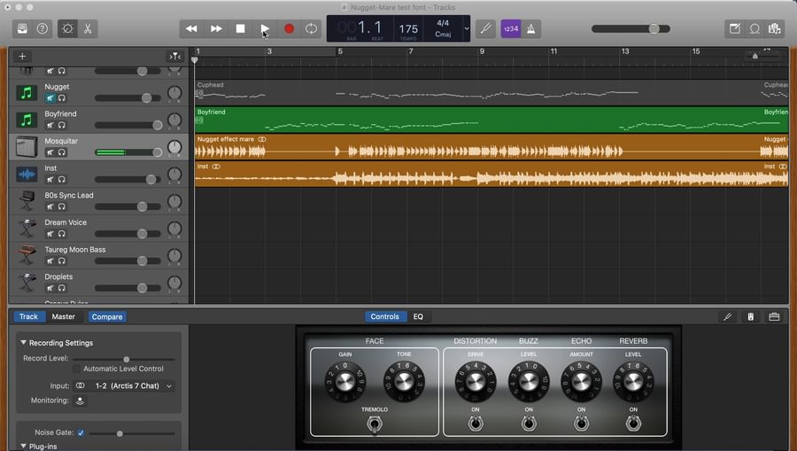Toggle the Cycle loop button
This screenshot has width=797, height=451.
click(311, 29)
